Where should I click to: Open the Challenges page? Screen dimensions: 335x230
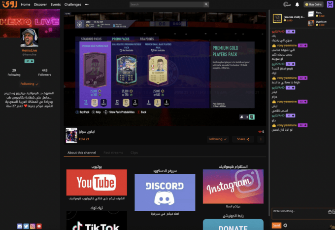tap(72, 4)
